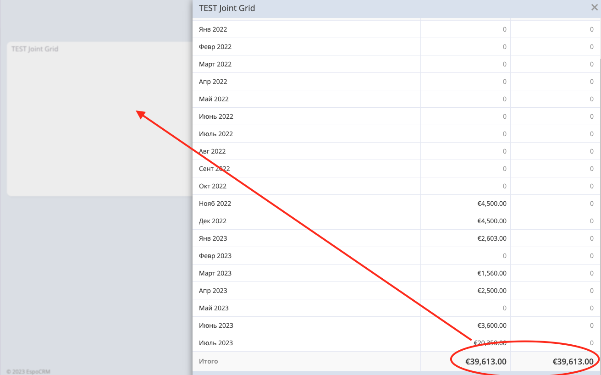Viewport: 601px width, 375px height.
Task: Select the Итого row label
Action: tap(209, 361)
